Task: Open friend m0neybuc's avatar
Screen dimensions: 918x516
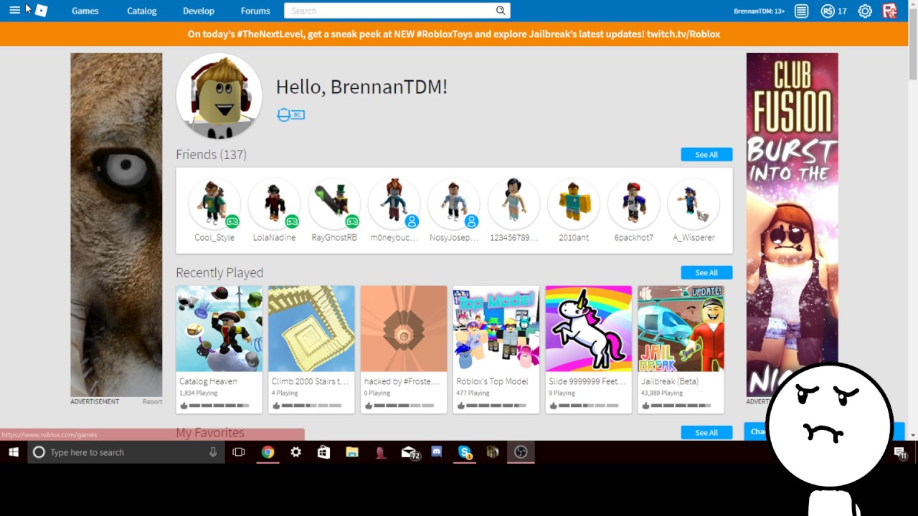Action: click(x=394, y=204)
